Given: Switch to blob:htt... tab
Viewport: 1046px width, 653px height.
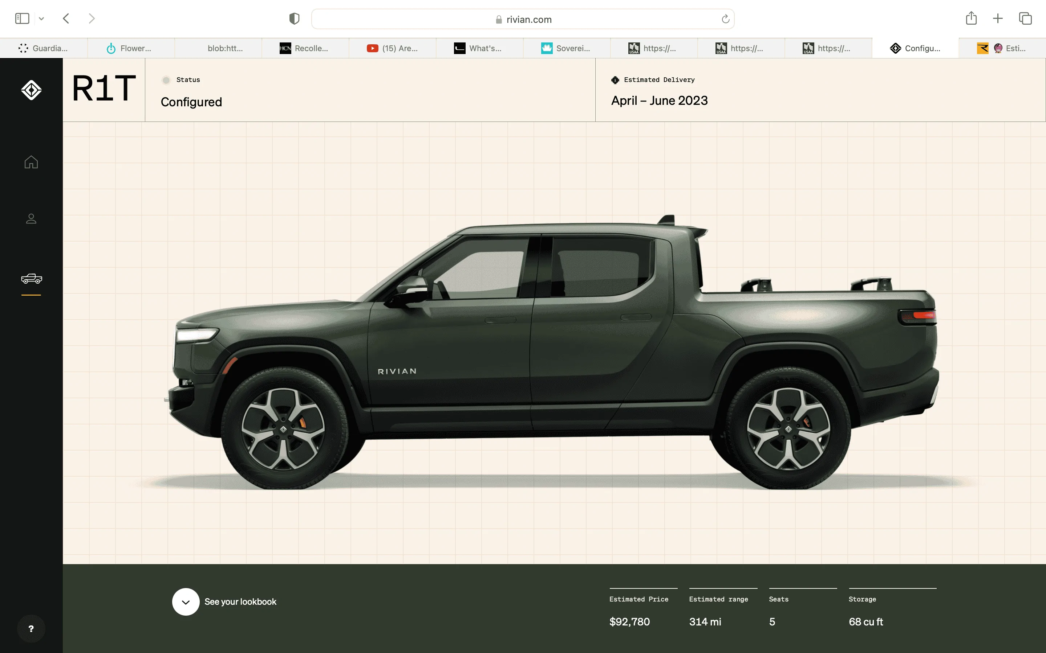Looking at the screenshot, I should coord(218,48).
